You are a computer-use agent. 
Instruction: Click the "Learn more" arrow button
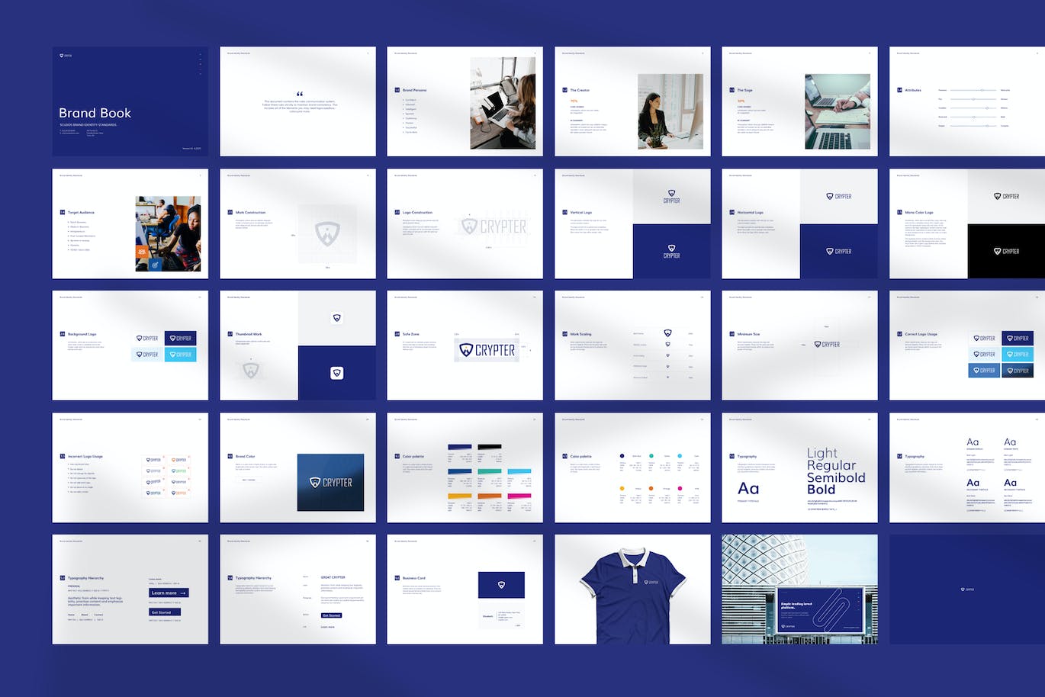(169, 593)
